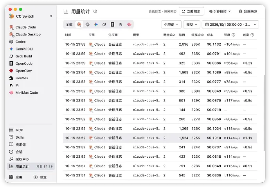This screenshot has width=270, height=187.
Task: Click cost $0.0737 cell
Action: [x=214, y=147]
